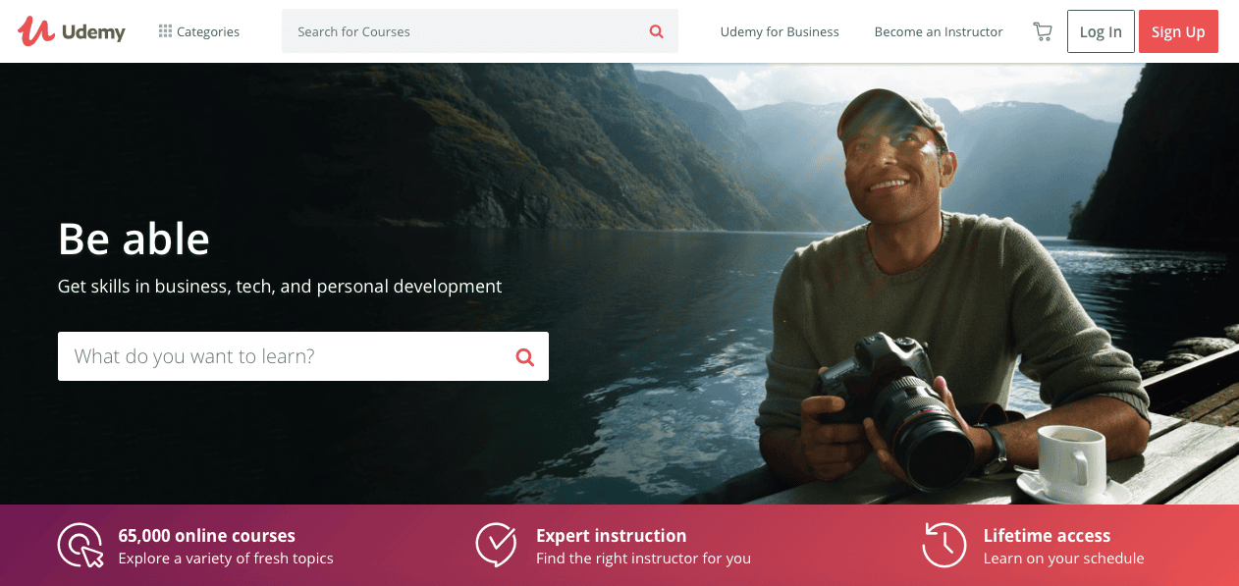Click the Lifetime access heading
Viewport: 1239px width, 586px height.
1047,536
